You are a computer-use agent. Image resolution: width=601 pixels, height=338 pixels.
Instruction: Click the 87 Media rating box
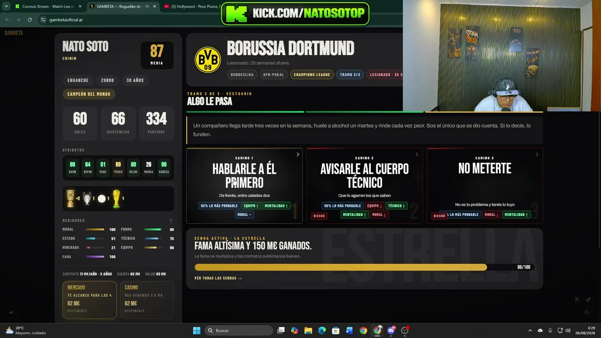click(x=157, y=55)
